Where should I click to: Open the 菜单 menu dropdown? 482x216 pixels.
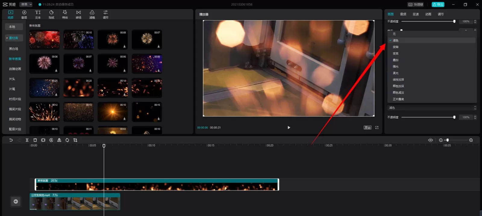tap(26, 4)
